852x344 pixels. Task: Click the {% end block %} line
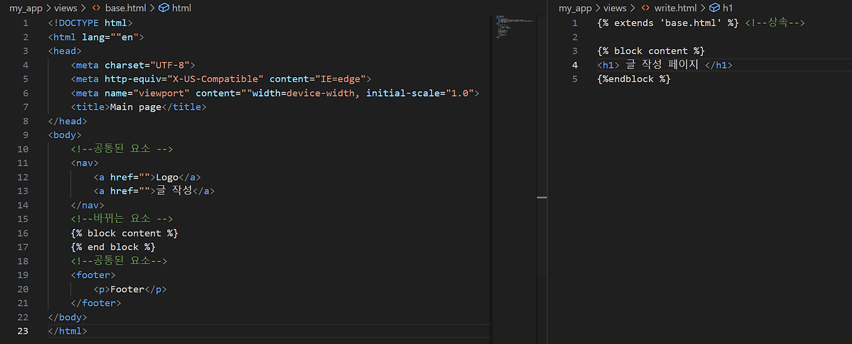[x=113, y=247]
